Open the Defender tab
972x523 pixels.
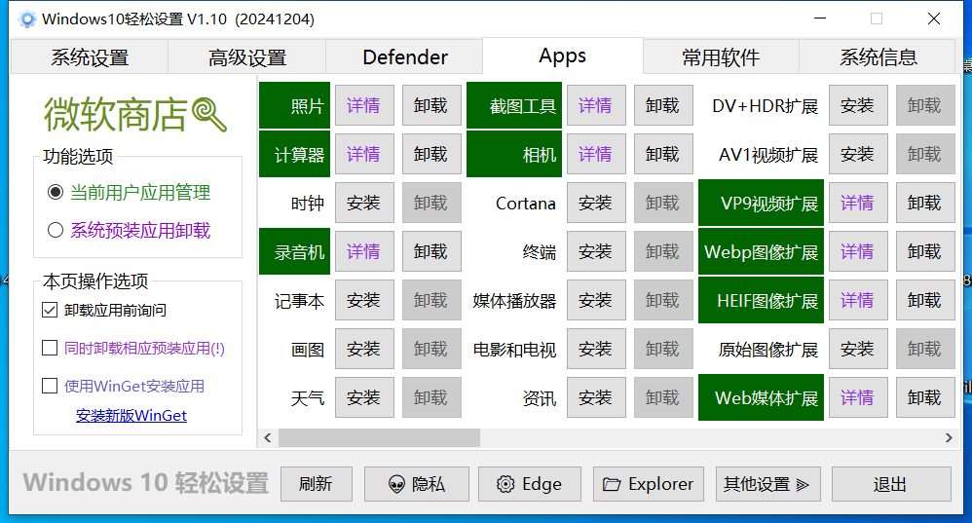tap(404, 57)
